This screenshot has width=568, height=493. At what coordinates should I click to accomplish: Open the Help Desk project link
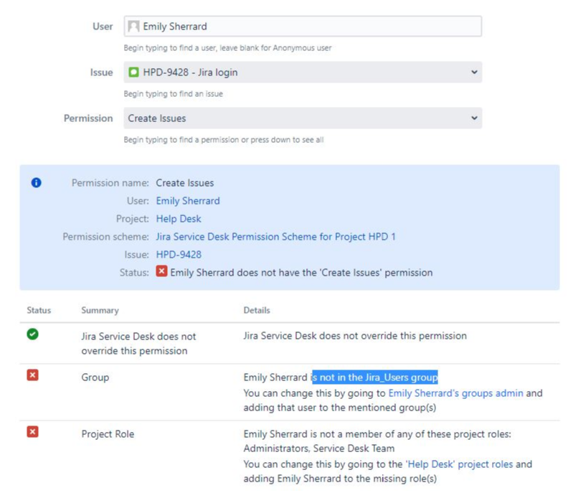tap(179, 219)
